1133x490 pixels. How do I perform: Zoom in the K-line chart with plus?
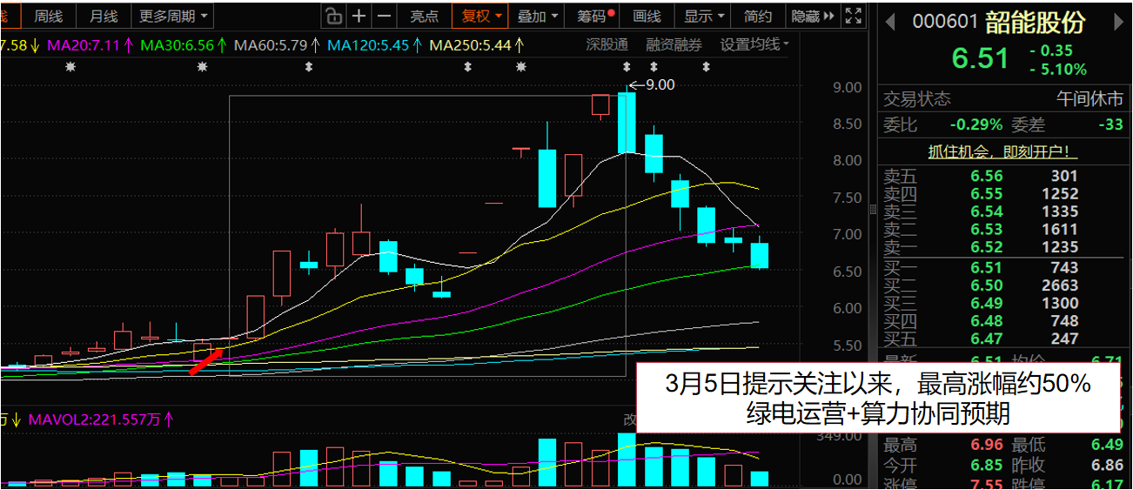pos(359,17)
